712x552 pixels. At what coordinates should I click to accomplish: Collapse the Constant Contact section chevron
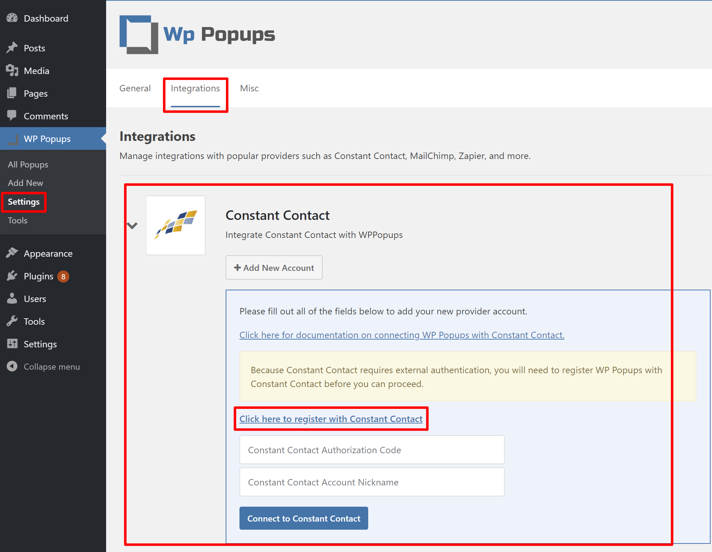click(x=133, y=226)
